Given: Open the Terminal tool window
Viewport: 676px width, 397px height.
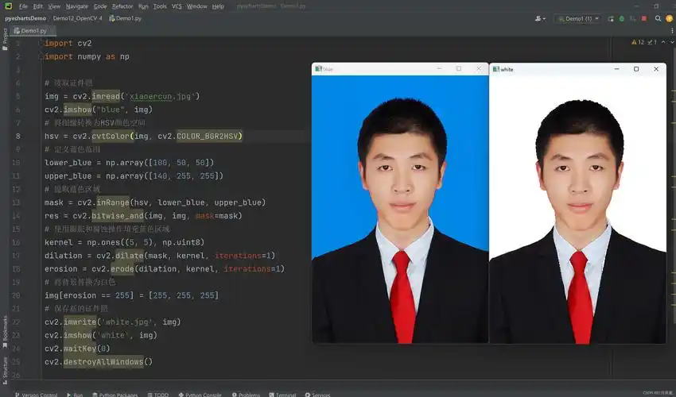Looking at the screenshot, I should [x=282, y=394].
